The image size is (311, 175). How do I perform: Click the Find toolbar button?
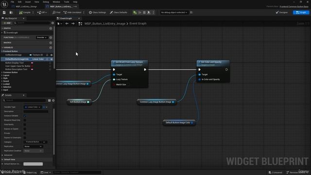[x=56, y=13]
